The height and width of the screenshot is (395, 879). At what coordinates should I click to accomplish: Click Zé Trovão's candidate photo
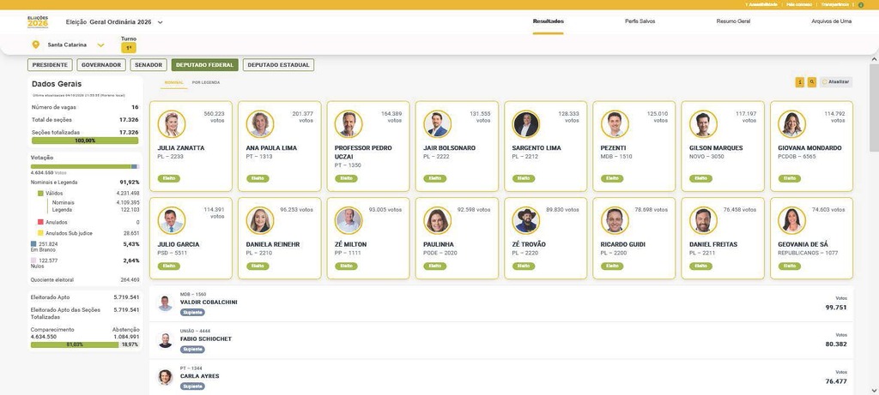click(x=526, y=220)
